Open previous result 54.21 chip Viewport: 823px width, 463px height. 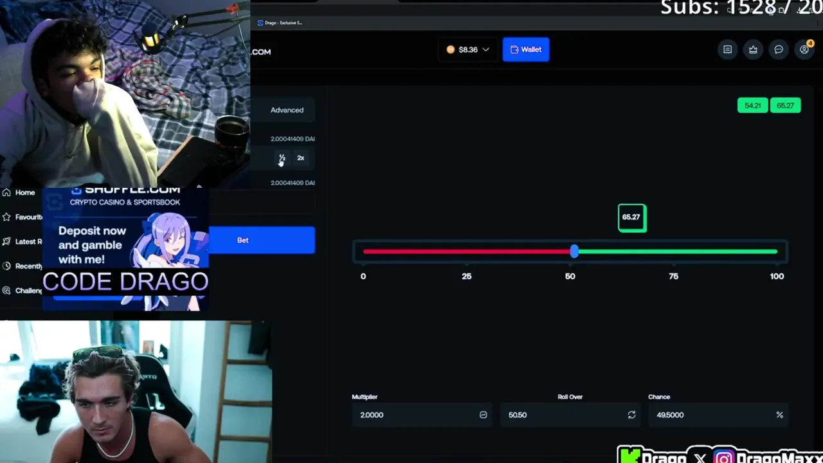pos(752,105)
